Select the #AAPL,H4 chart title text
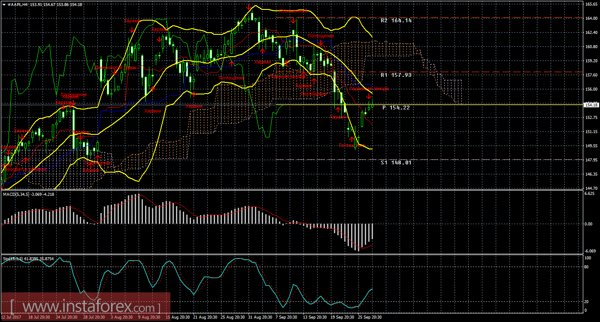This screenshot has height=322, width=600. pyautogui.click(x=18, y=4)
